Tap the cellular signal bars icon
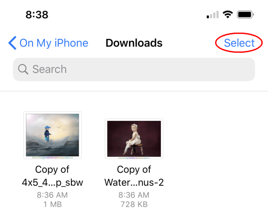The height and width of the screenshot is (223, 268). (x=213, y=15)
